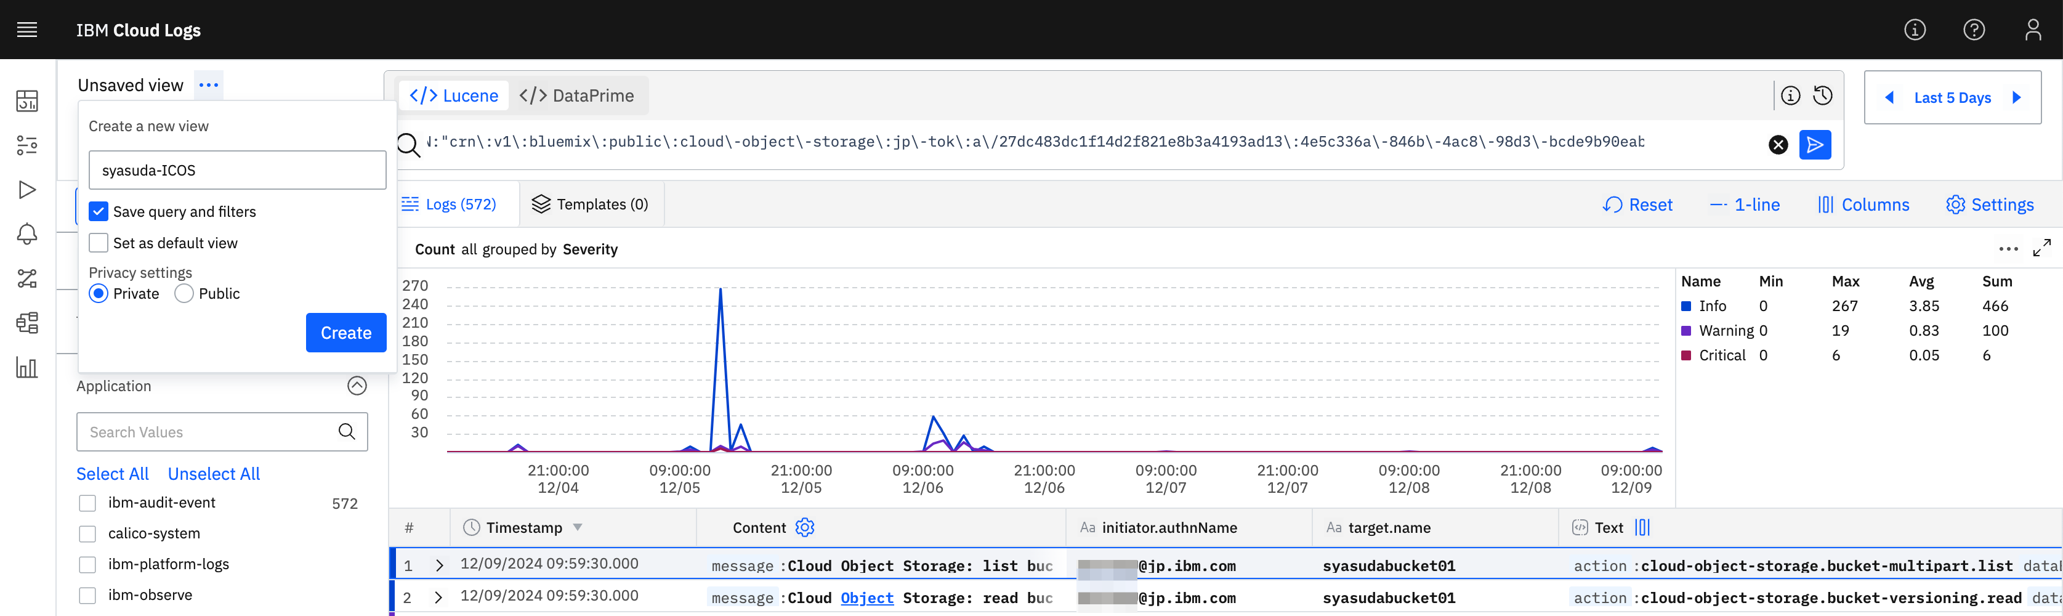Open the Timestamp sort dropdown arrow

click(x=578, y=527)
